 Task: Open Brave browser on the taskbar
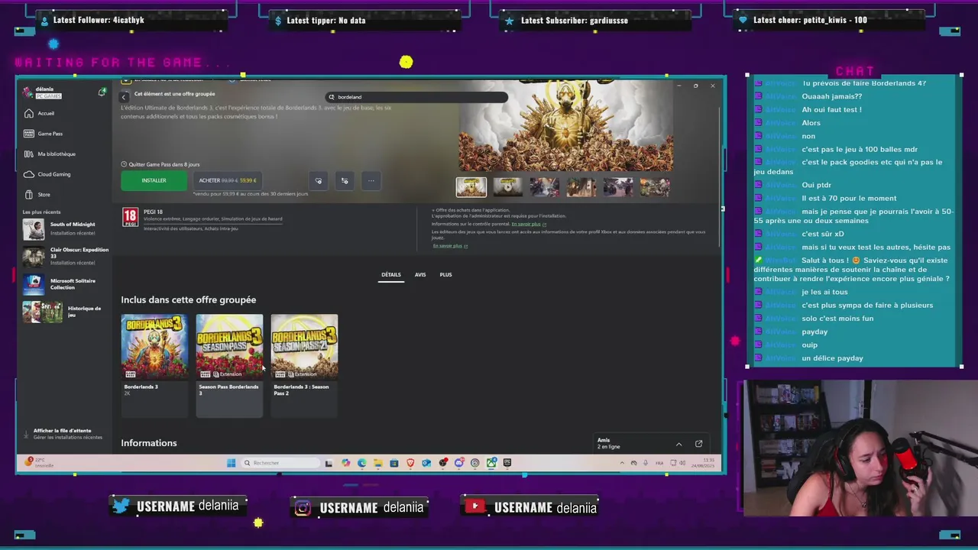coord(410,463)
